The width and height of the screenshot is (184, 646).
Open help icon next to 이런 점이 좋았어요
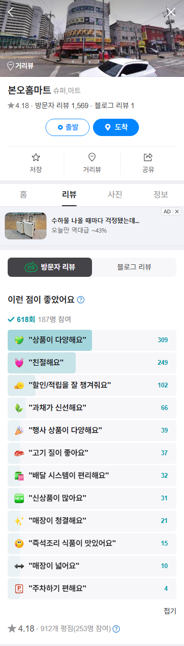tap(81, 300)
